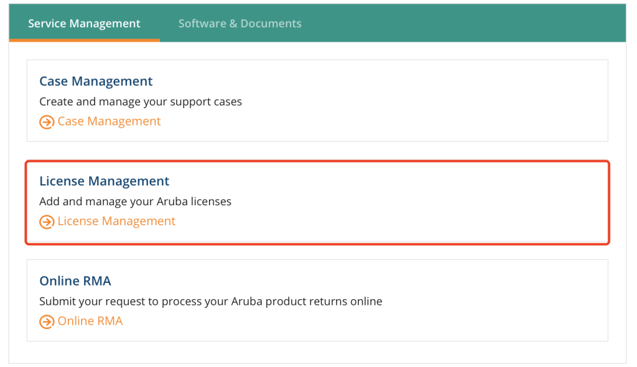Click the 'Submit your request to process' description
637x367 pixels.
(x=211, y=302)
